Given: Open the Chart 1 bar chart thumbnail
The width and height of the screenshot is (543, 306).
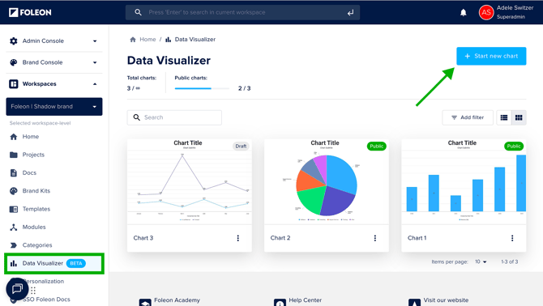Looking at the screenshot, I should coord(464,182).
